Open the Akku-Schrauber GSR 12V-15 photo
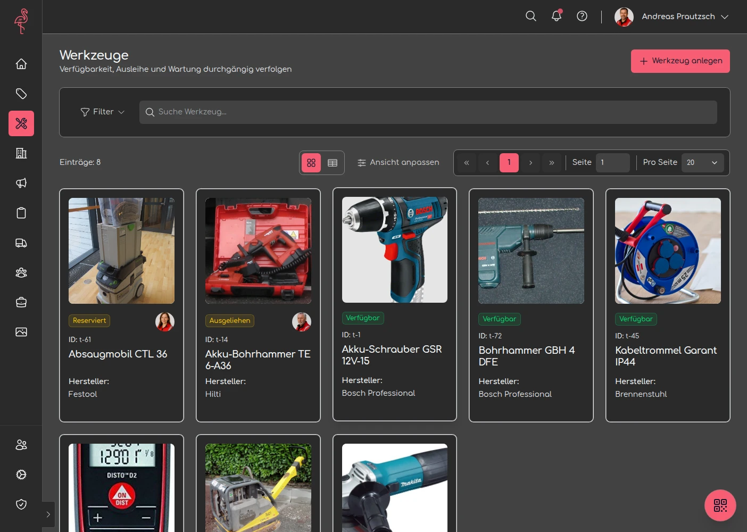Image resolution: width=747 pixels, height=532 pixels. 395,250
